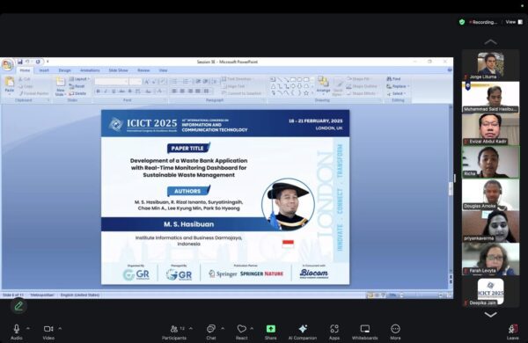Viewport: 528px width, 343px height.
Task: Click the green encryption shield icon
Action: (462, 22)
